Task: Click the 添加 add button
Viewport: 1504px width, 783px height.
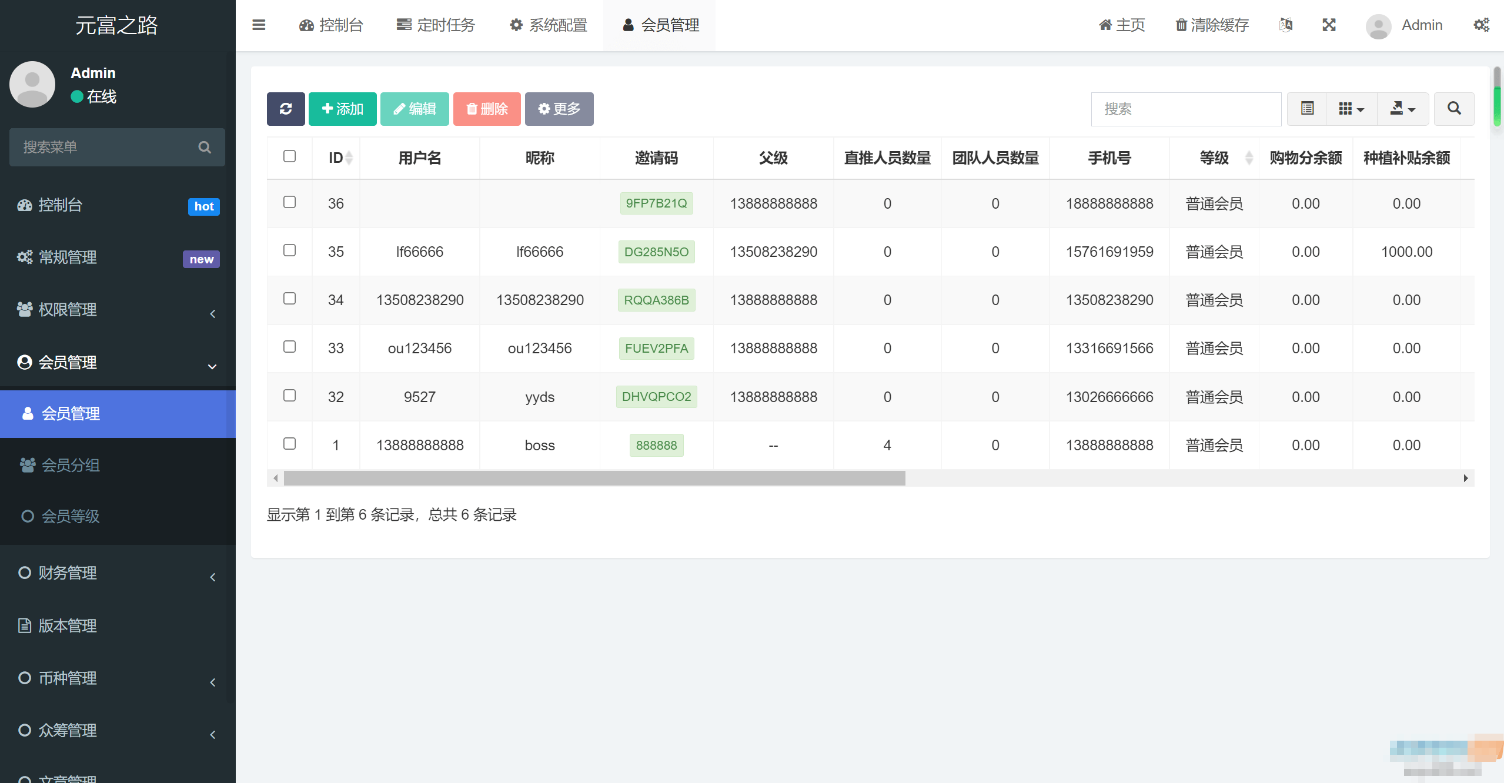Action: (343, 109)
